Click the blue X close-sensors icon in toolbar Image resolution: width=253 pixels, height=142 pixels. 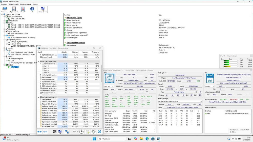[x=99, y=132]
